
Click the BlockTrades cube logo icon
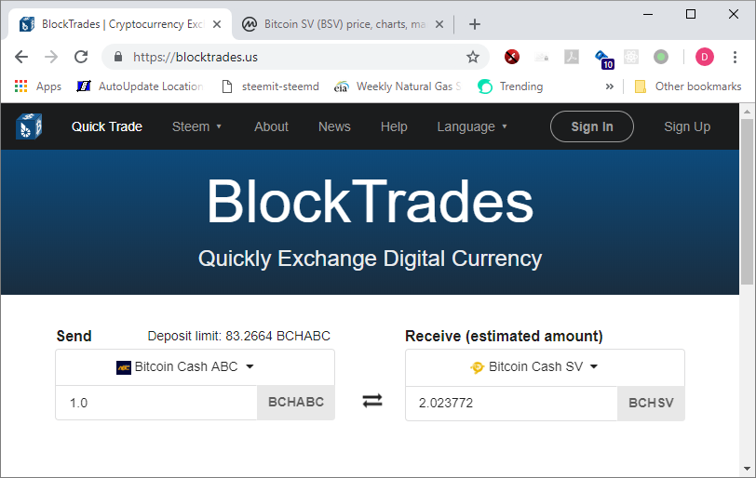click(x=29, y=126)
